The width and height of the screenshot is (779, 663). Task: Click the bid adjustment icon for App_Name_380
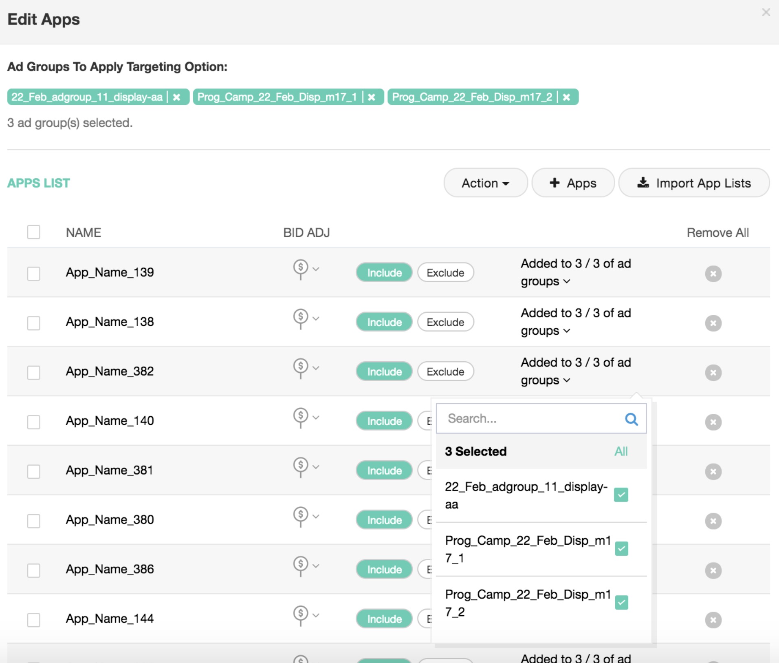301,515
